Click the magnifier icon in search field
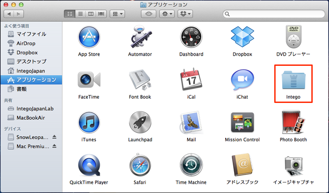The image size is (329, 193). 227,14
